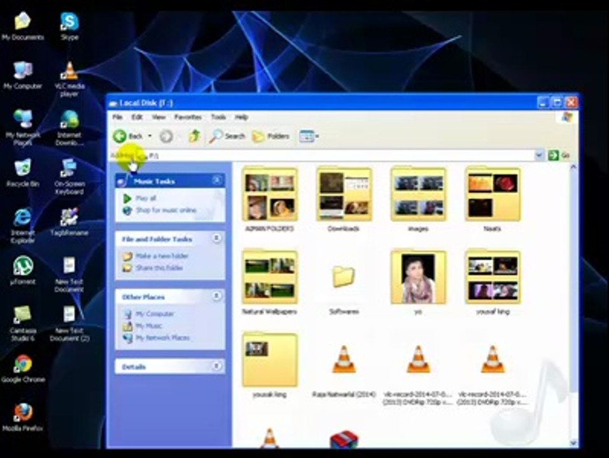
Task: Click Make a new folder link
Action: point(162,256)
